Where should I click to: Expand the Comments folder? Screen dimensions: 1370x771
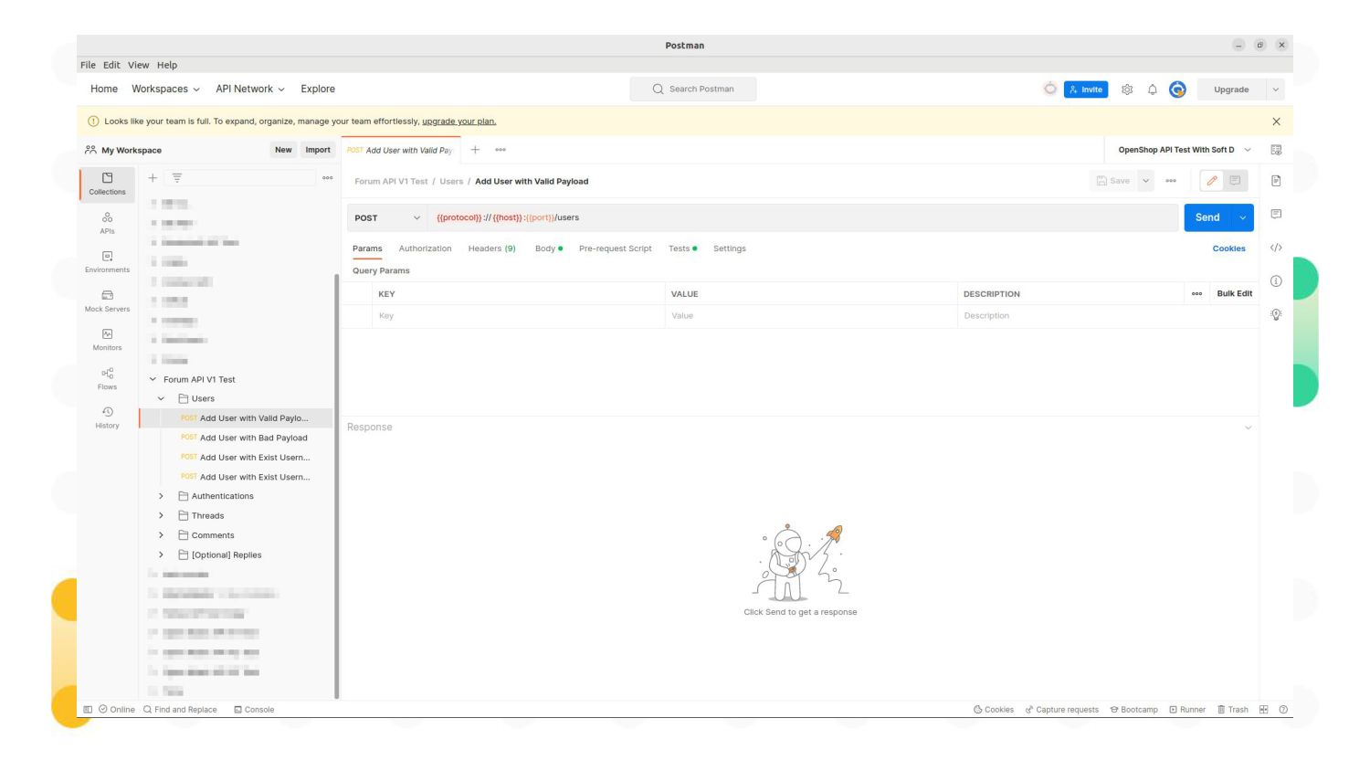click(x=161, y=535)
